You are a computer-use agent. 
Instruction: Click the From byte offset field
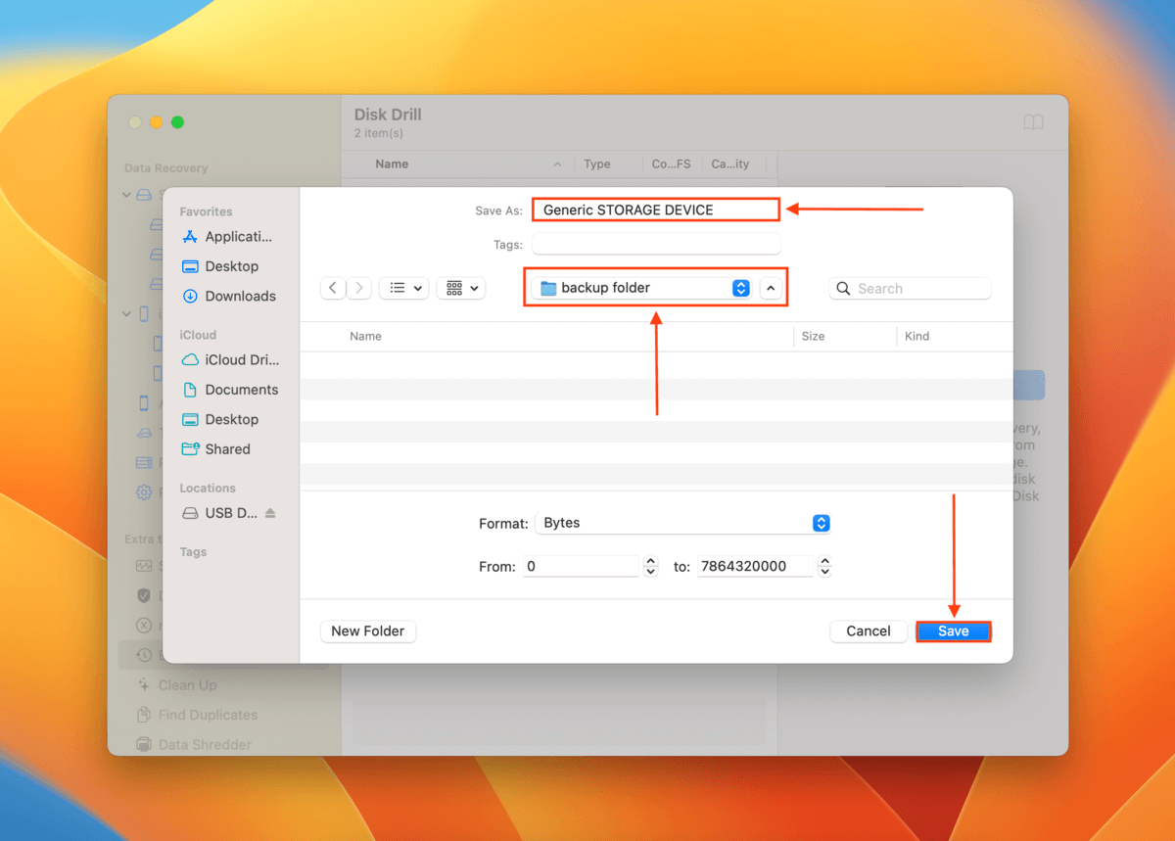point(581,566)
